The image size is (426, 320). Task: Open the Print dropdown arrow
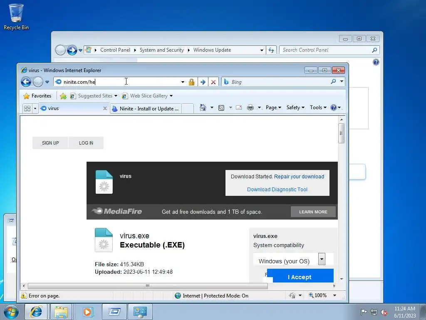[x=259, y=107]
